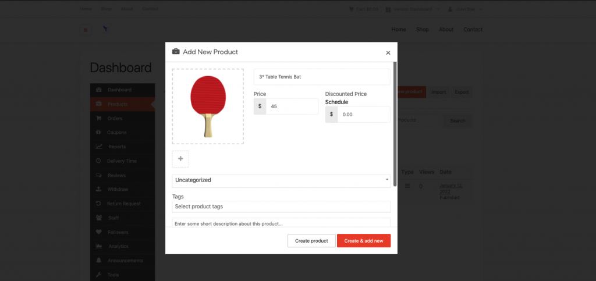Open the Vendor Dashboard dropdown menu
The width and height of the screenshot is (596, 281).
[x=413, y=9]
